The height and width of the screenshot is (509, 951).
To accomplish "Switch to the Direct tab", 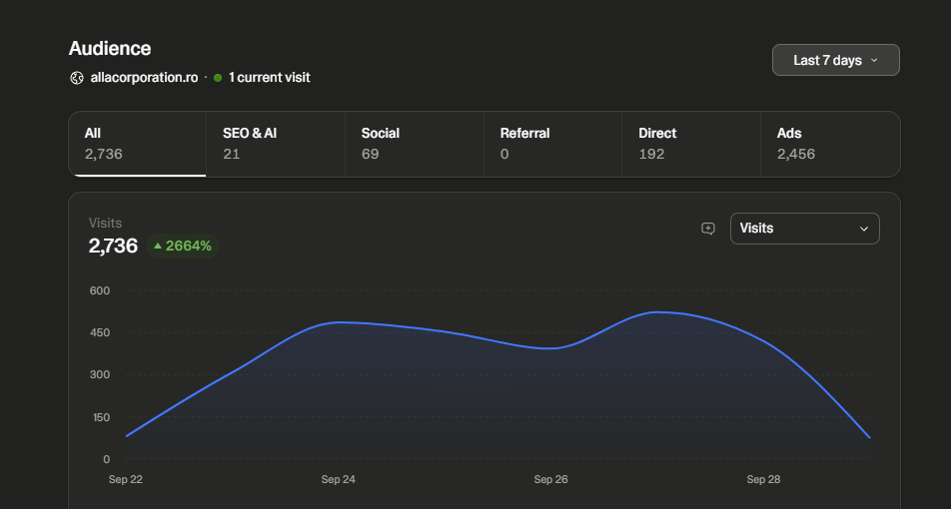I will pos(691,144).
